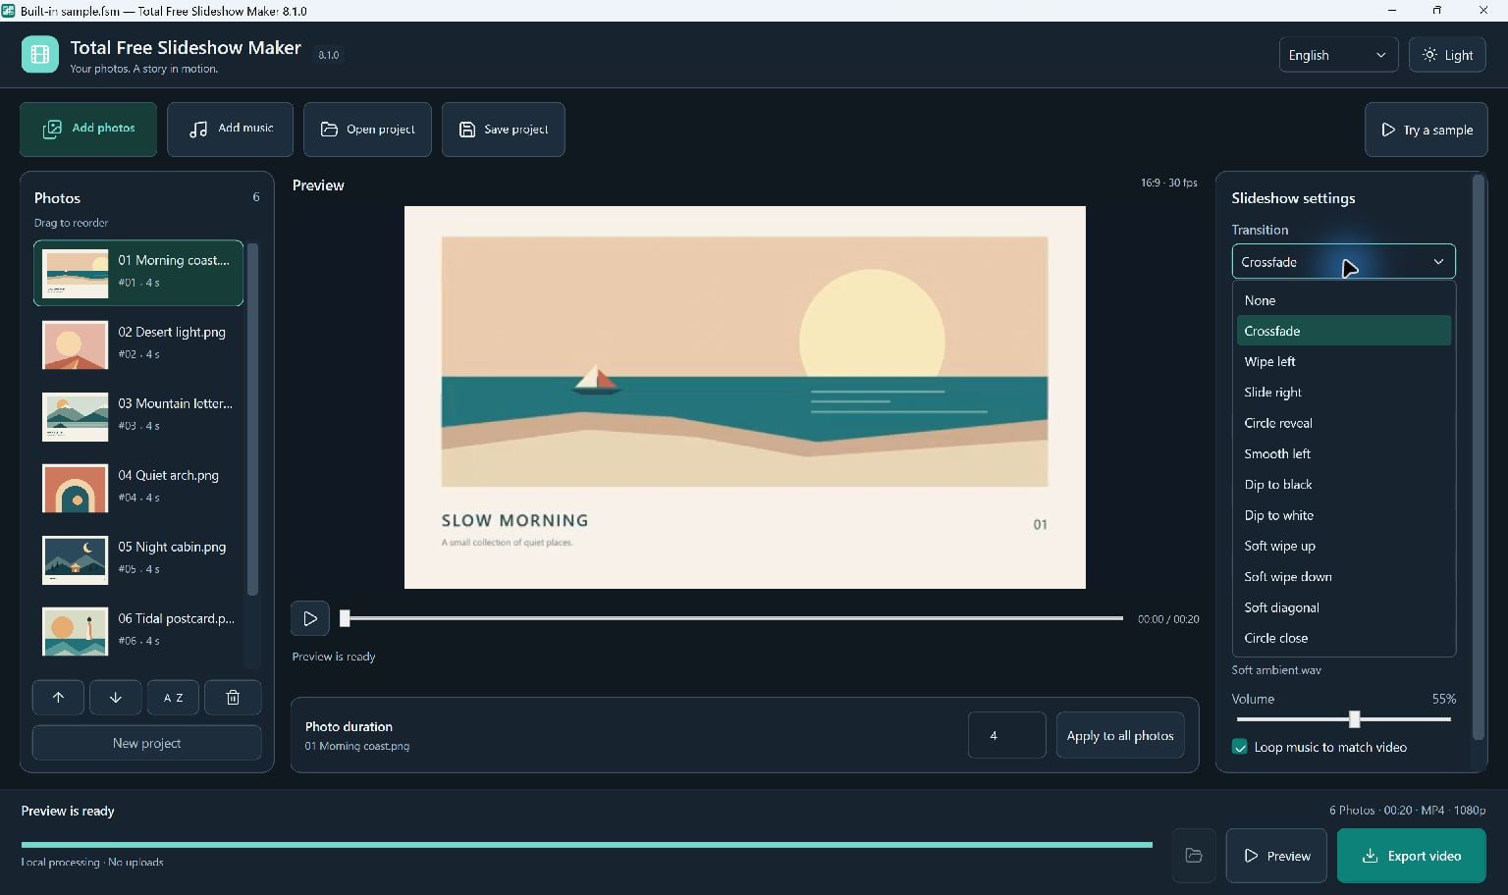Switch to Light theme

coord(1447,55)
